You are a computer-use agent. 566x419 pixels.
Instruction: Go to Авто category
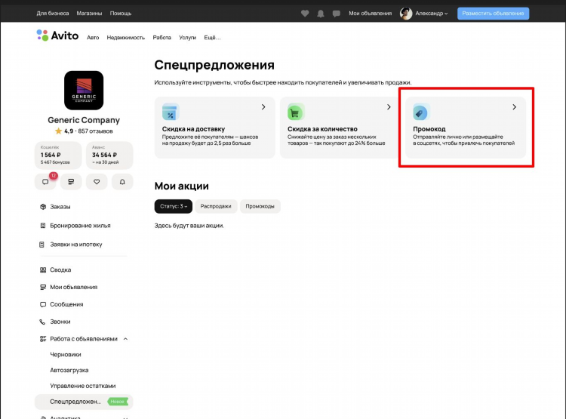click(x=93, y=38)
